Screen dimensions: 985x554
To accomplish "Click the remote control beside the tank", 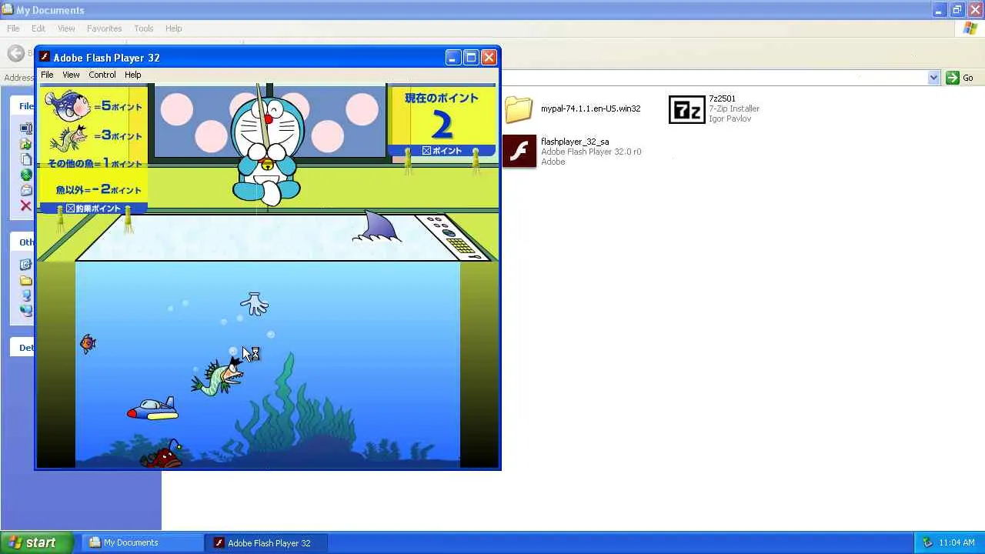I will (452, 236).
